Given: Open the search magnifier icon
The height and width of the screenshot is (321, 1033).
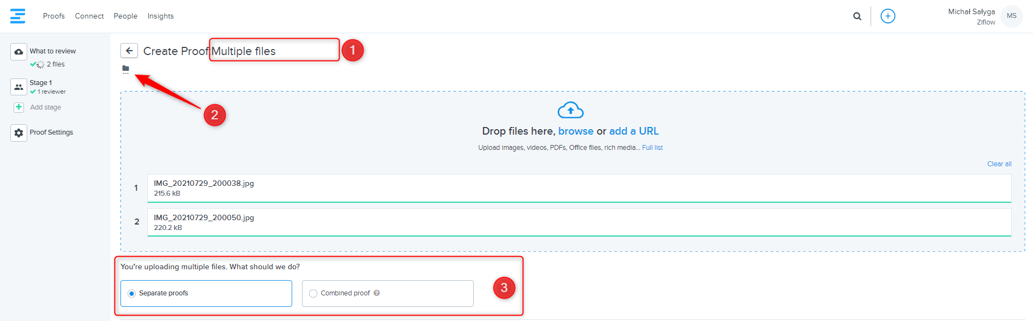Looking at the screenshot, I should pyautogui.click(x=857, y=16).
